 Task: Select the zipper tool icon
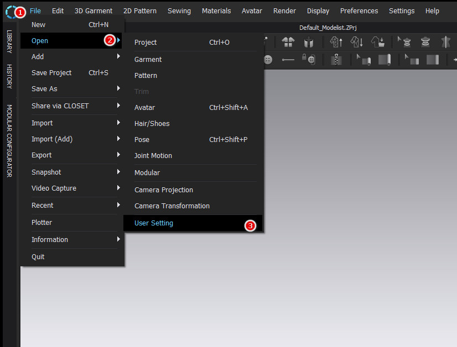pos(335,60)
